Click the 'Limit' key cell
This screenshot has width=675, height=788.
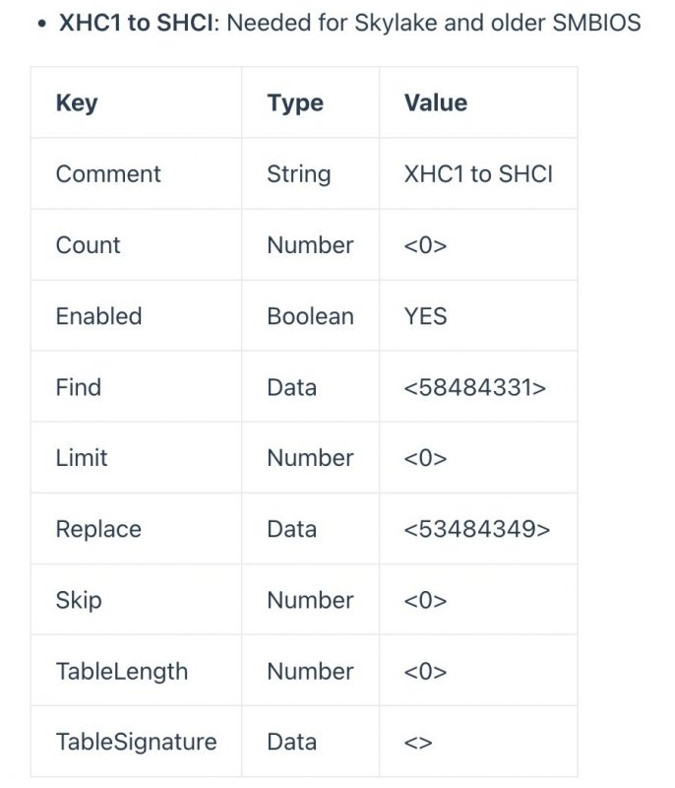pos(82,458)
